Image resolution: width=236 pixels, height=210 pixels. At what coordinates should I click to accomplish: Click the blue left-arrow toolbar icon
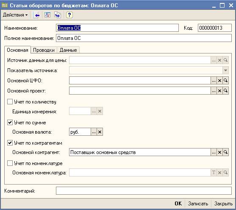coord(36,15)
